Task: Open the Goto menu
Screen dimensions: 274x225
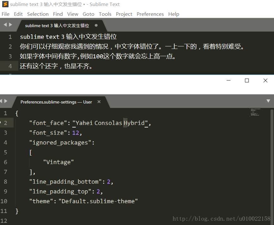Action: pos(88,14)
